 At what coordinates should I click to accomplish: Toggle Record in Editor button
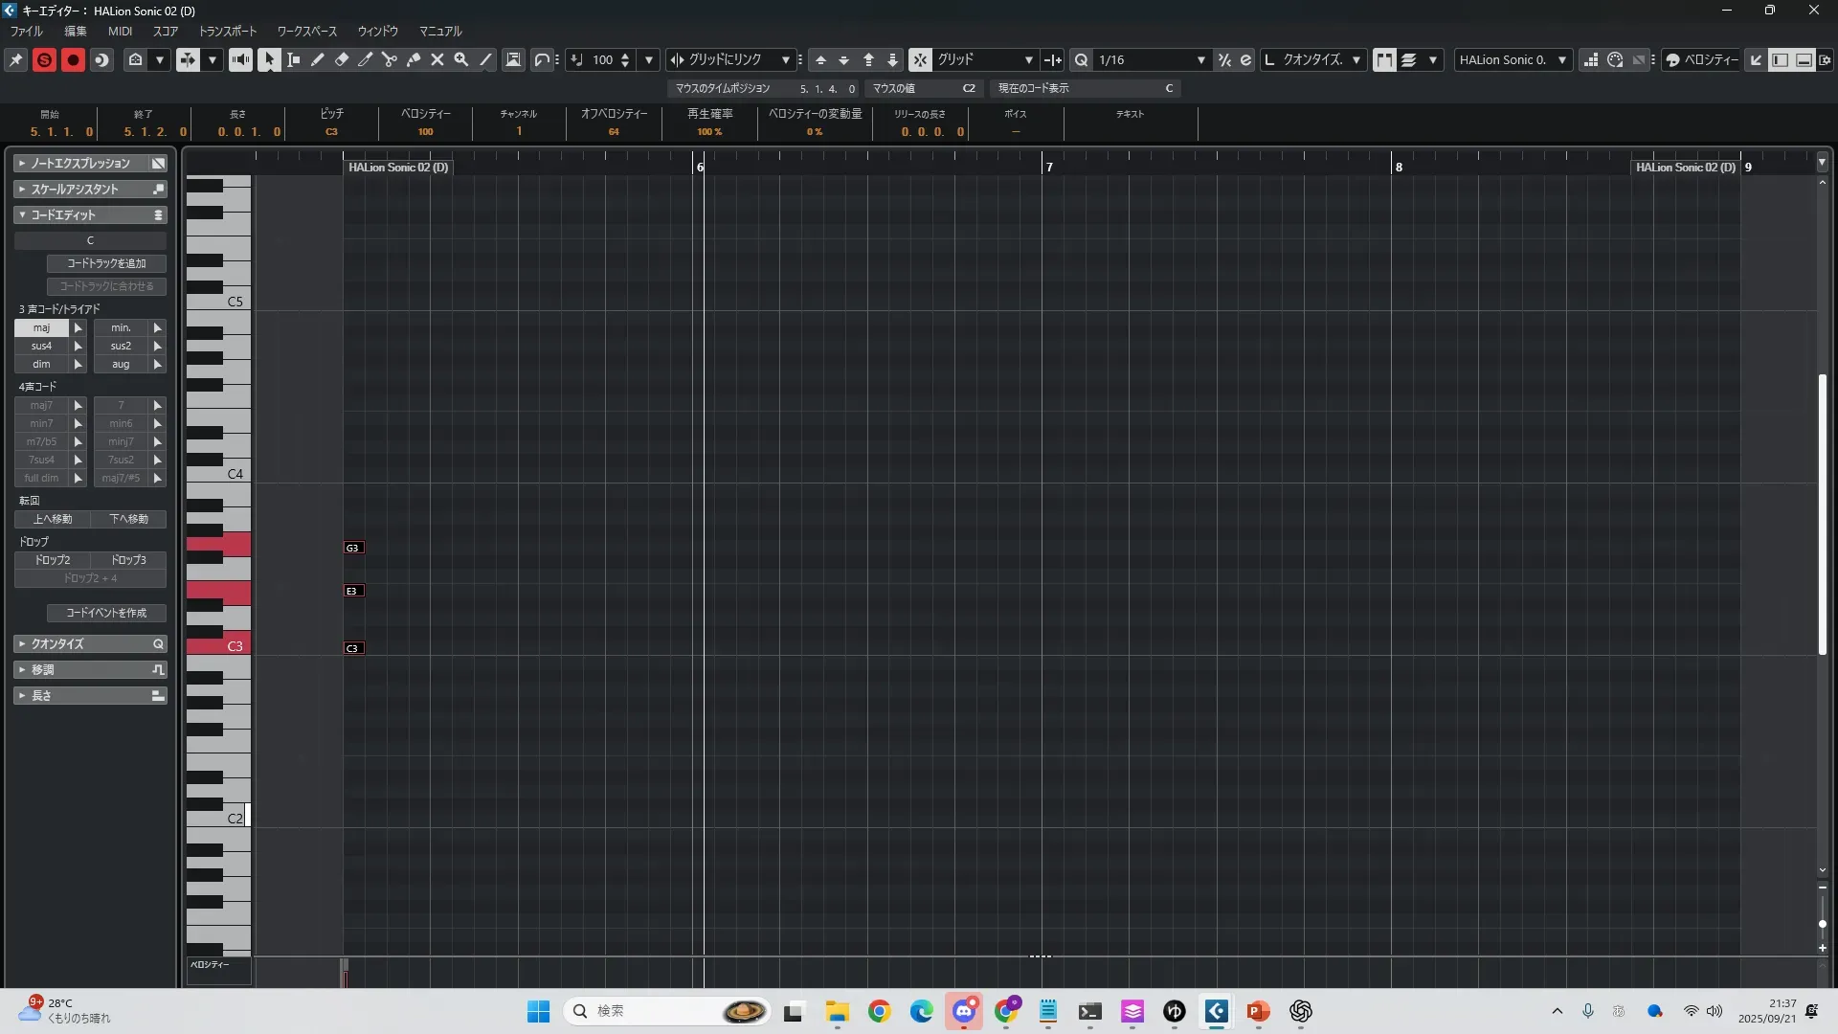(73, 59)
